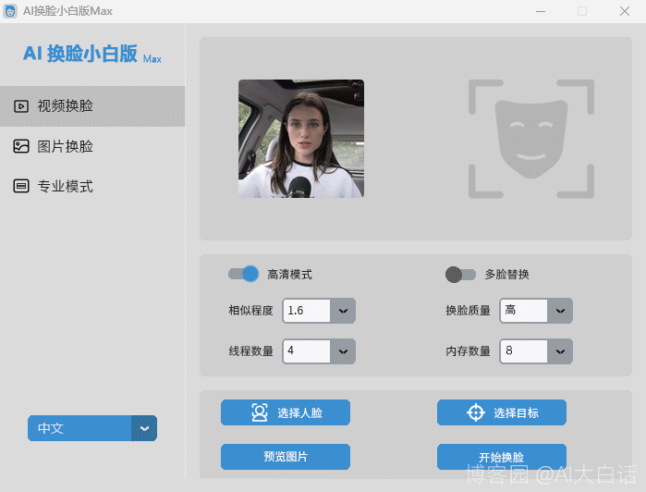Click the 内存数量 value field showing 8
This screenshot has height=492, width=646.
524,351
